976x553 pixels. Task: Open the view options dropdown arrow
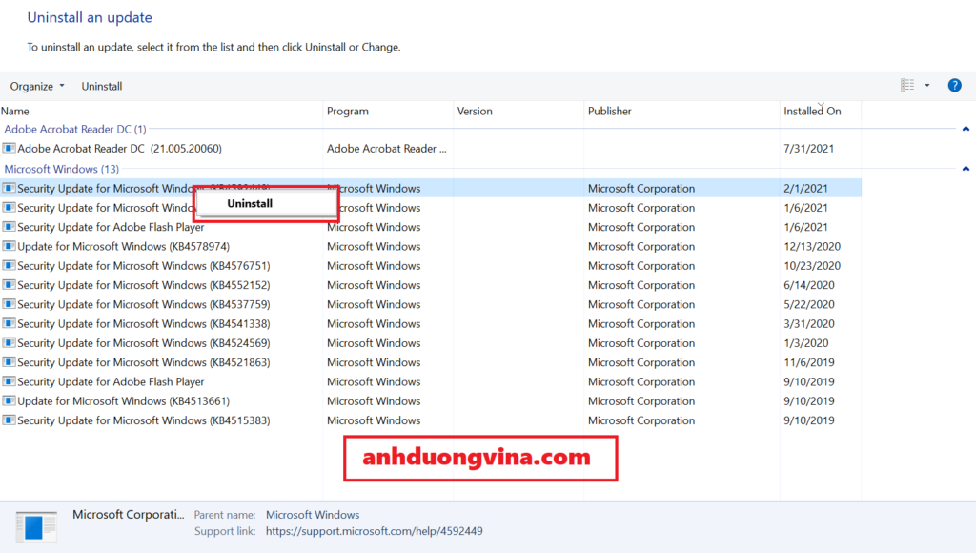(927, 86)
